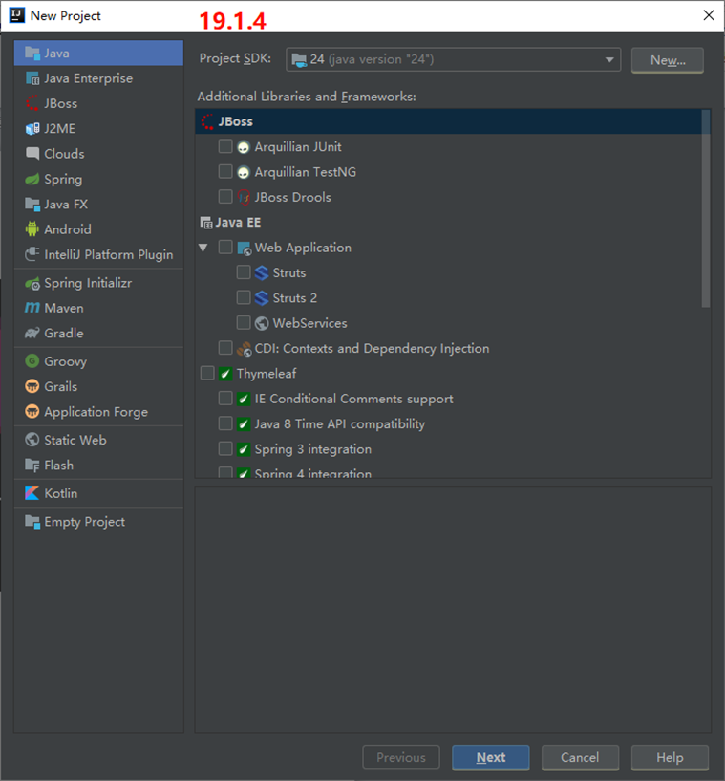Click the green Groovy icon

[x=32, y=361]
